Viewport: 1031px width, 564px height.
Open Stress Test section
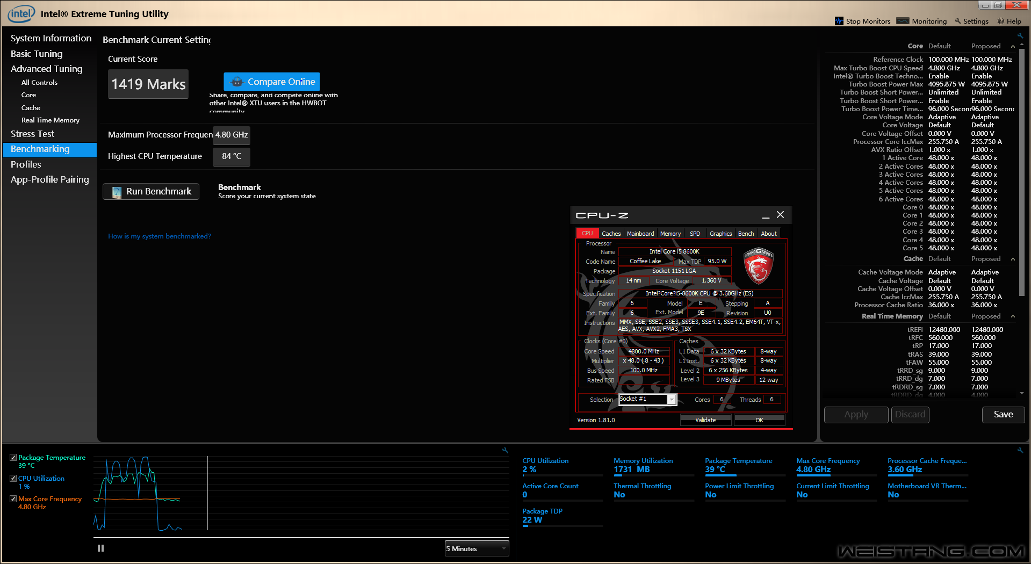(32, 134)
